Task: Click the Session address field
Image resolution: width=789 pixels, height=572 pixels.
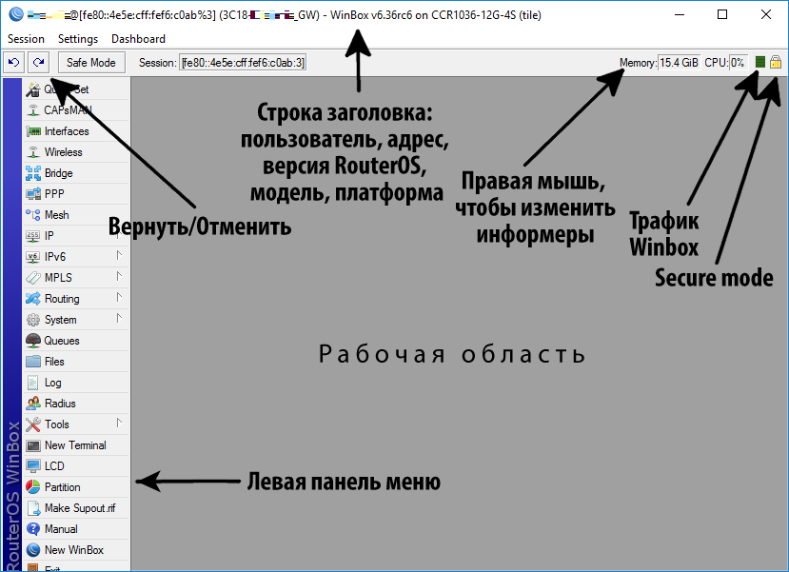Action: pos(243,63)
